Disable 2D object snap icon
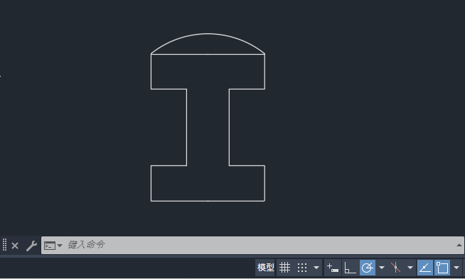 (x=442, y=268)
